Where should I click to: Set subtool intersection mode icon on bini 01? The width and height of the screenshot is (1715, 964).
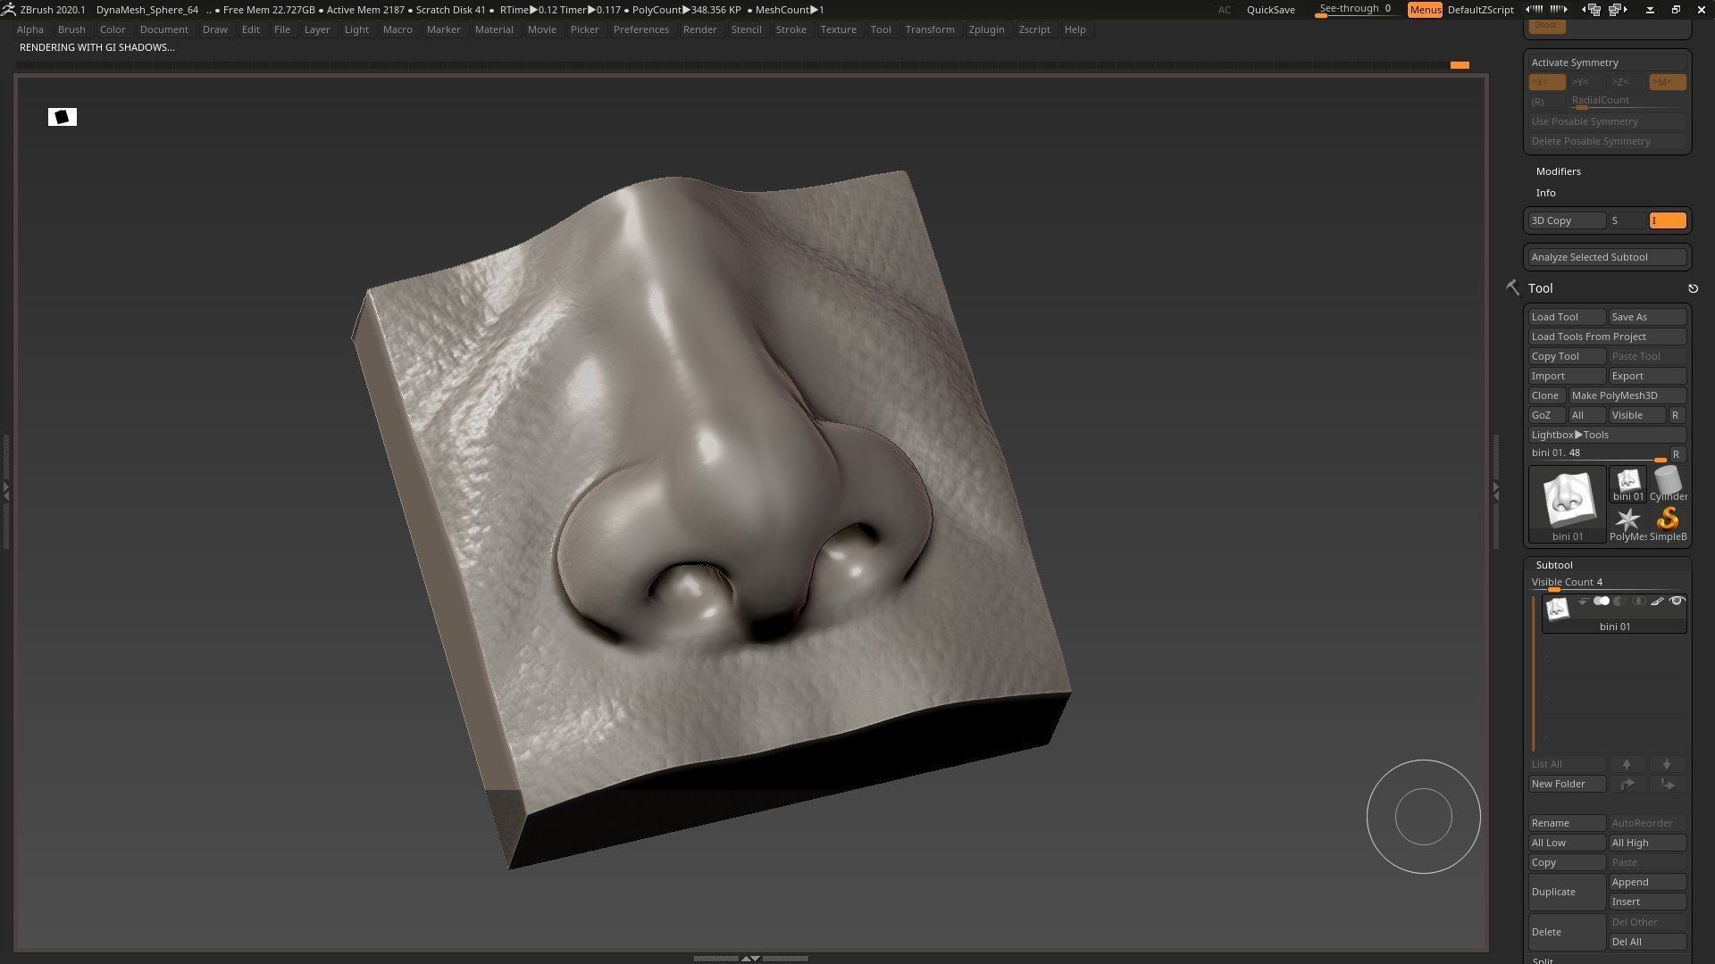(1639, 602)
